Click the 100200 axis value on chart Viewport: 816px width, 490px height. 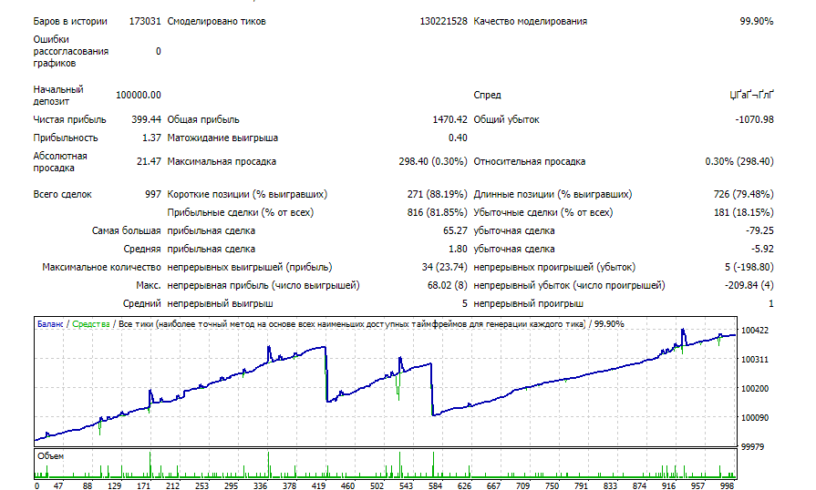coord(755,389)
